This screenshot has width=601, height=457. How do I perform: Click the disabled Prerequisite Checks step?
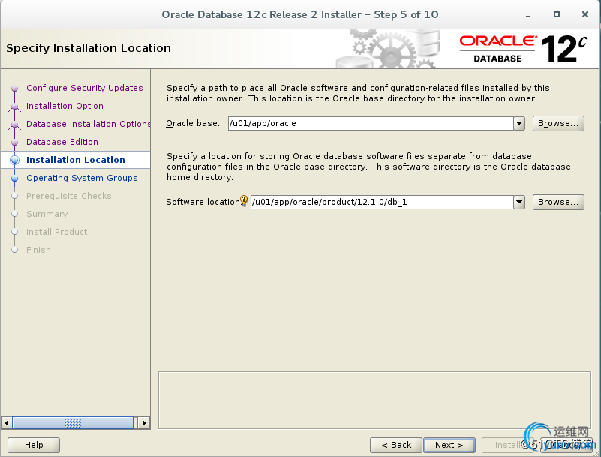click(68, 196)
